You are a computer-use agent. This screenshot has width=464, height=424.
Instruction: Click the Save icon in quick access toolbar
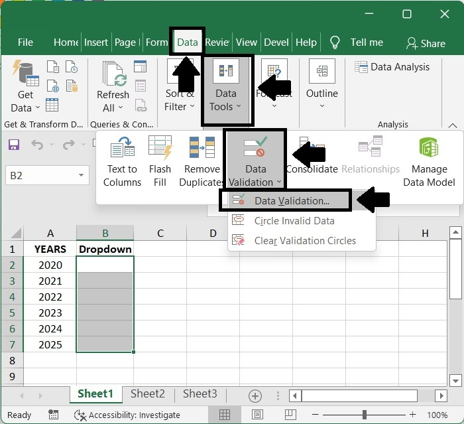[14, 145]
